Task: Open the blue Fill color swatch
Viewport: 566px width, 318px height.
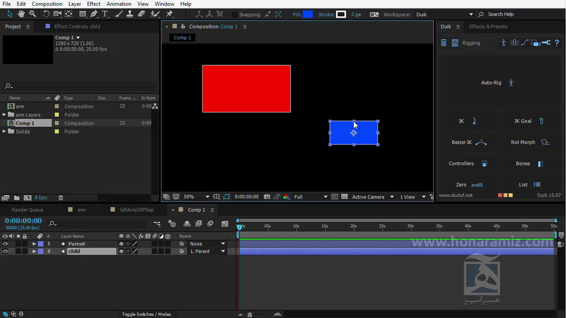Action: point(307,15)
